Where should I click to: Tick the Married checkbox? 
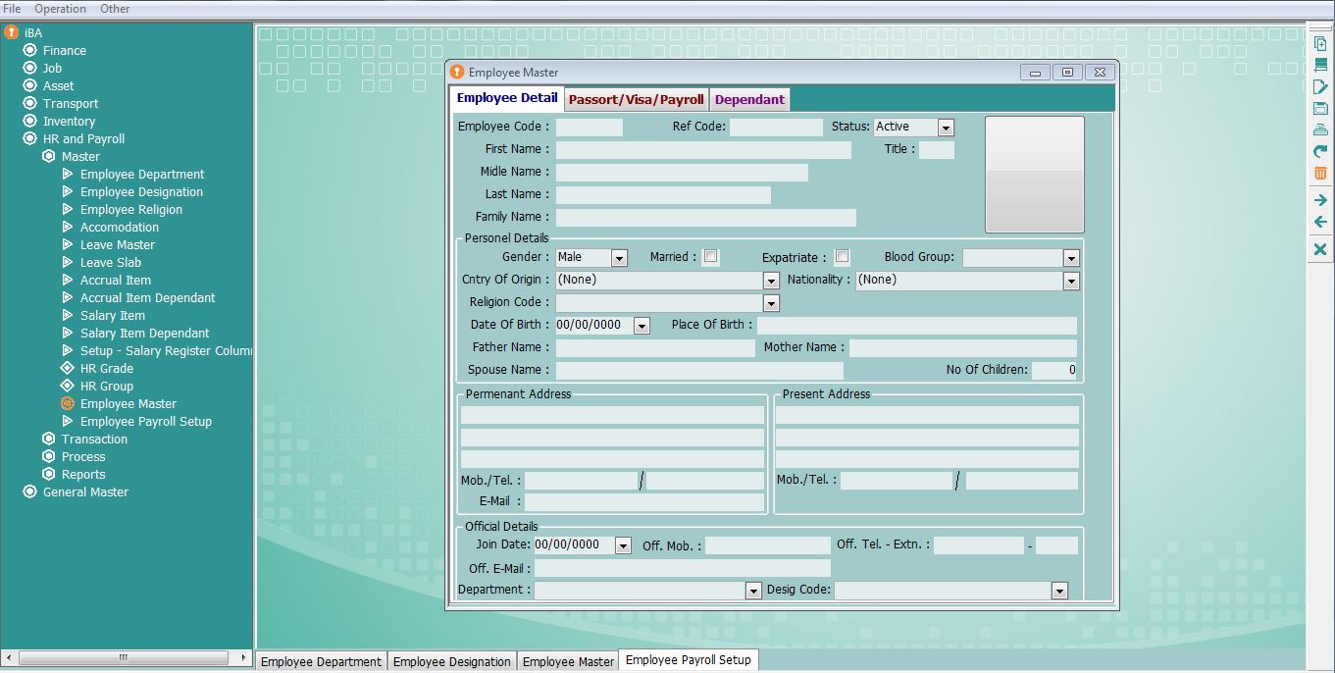click(x=711, y=257)
